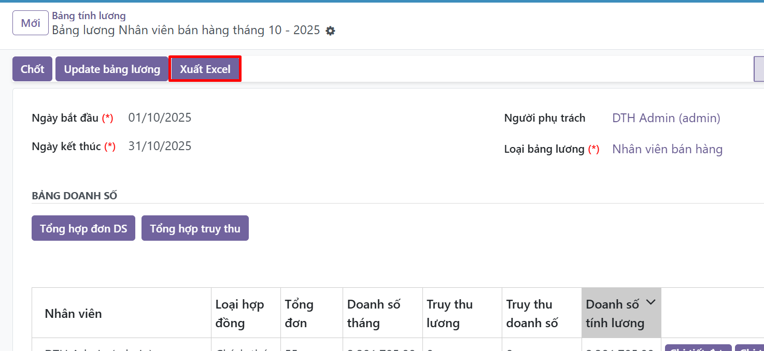Sort by the Tổng đơn column
Viewport: 764px width, 351px height.
click(x=299, y=314)
